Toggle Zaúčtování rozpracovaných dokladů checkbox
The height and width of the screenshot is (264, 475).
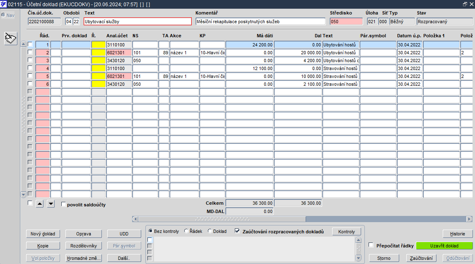point(237,231)
